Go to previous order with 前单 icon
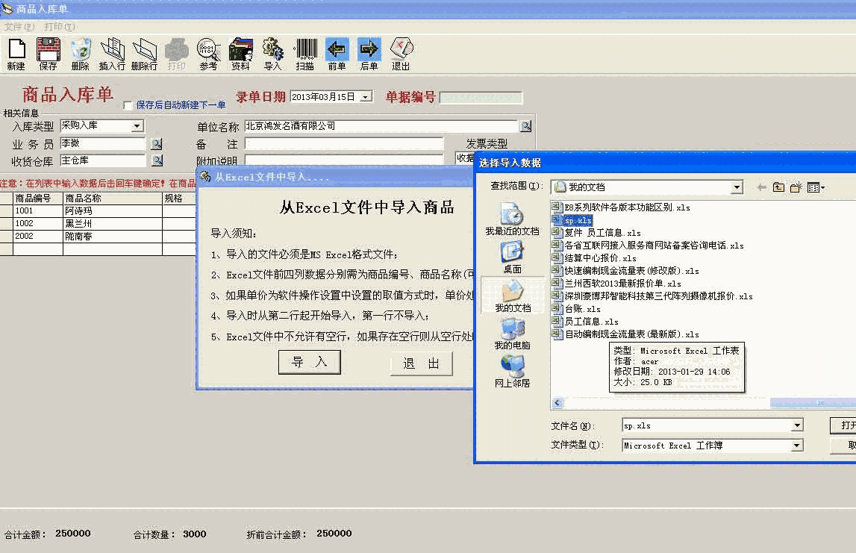The height and width of the screenshot is (553, 856). click(337, 52)
